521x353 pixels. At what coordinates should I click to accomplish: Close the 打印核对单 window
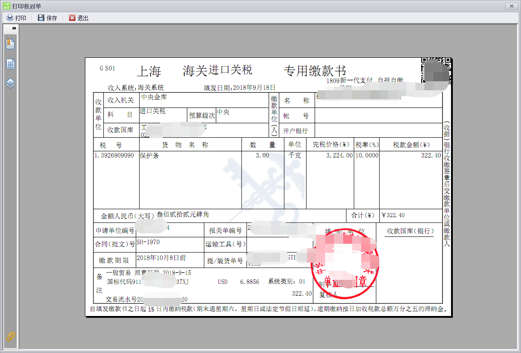512,6
